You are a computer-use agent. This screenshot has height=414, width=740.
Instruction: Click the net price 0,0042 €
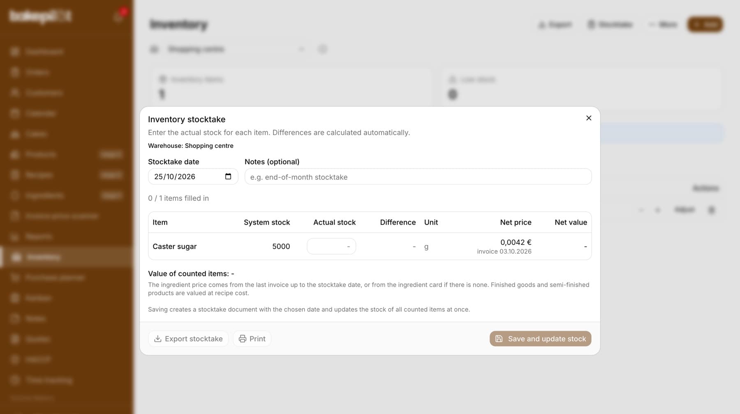pyautogui.click(x=516, y=242)
